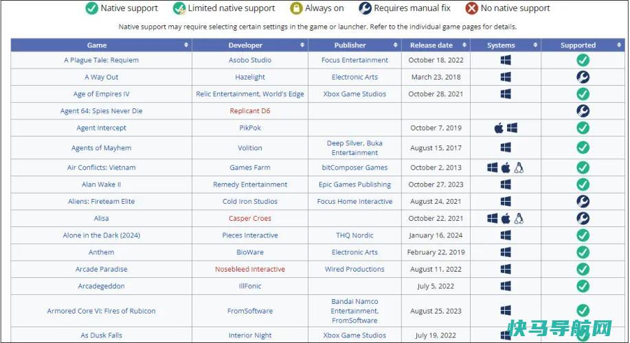This screenshot has width=630, height=343.
Task: Click the green check in Armored Core VI row
Action: point(583,311)
